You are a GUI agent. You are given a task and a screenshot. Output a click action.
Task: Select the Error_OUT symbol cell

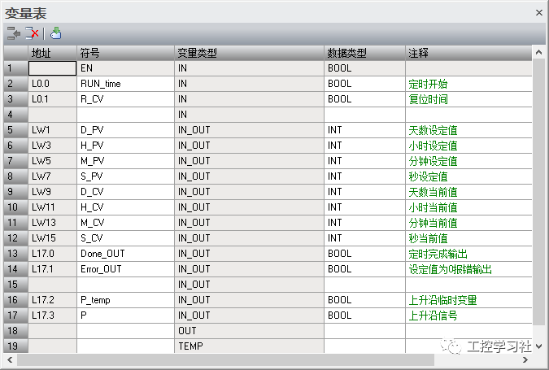click(126, 269)
